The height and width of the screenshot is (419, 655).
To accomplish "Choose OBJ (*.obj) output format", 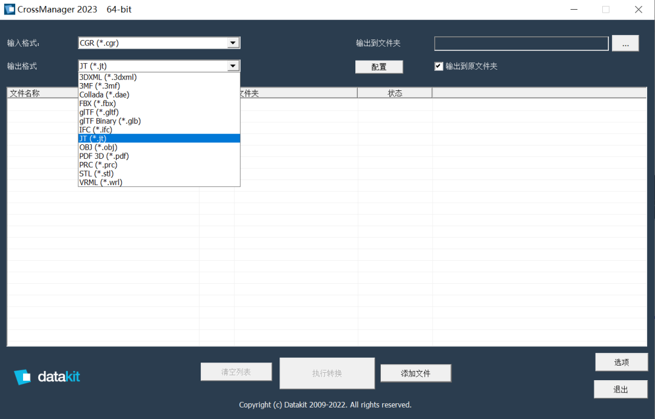I will pyautogui.click(x=159, y=147).
